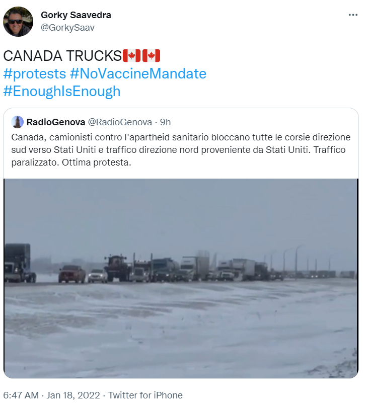Open the @GorkySaav handle link

click(67, 28)
